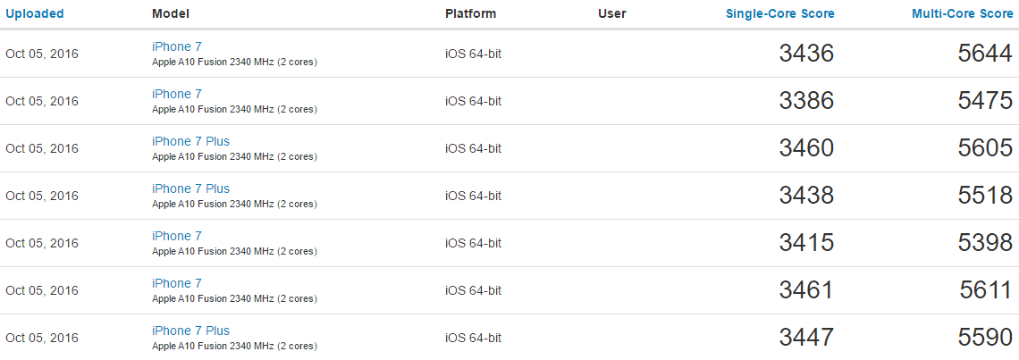Click the Model column header

(171, 14)
